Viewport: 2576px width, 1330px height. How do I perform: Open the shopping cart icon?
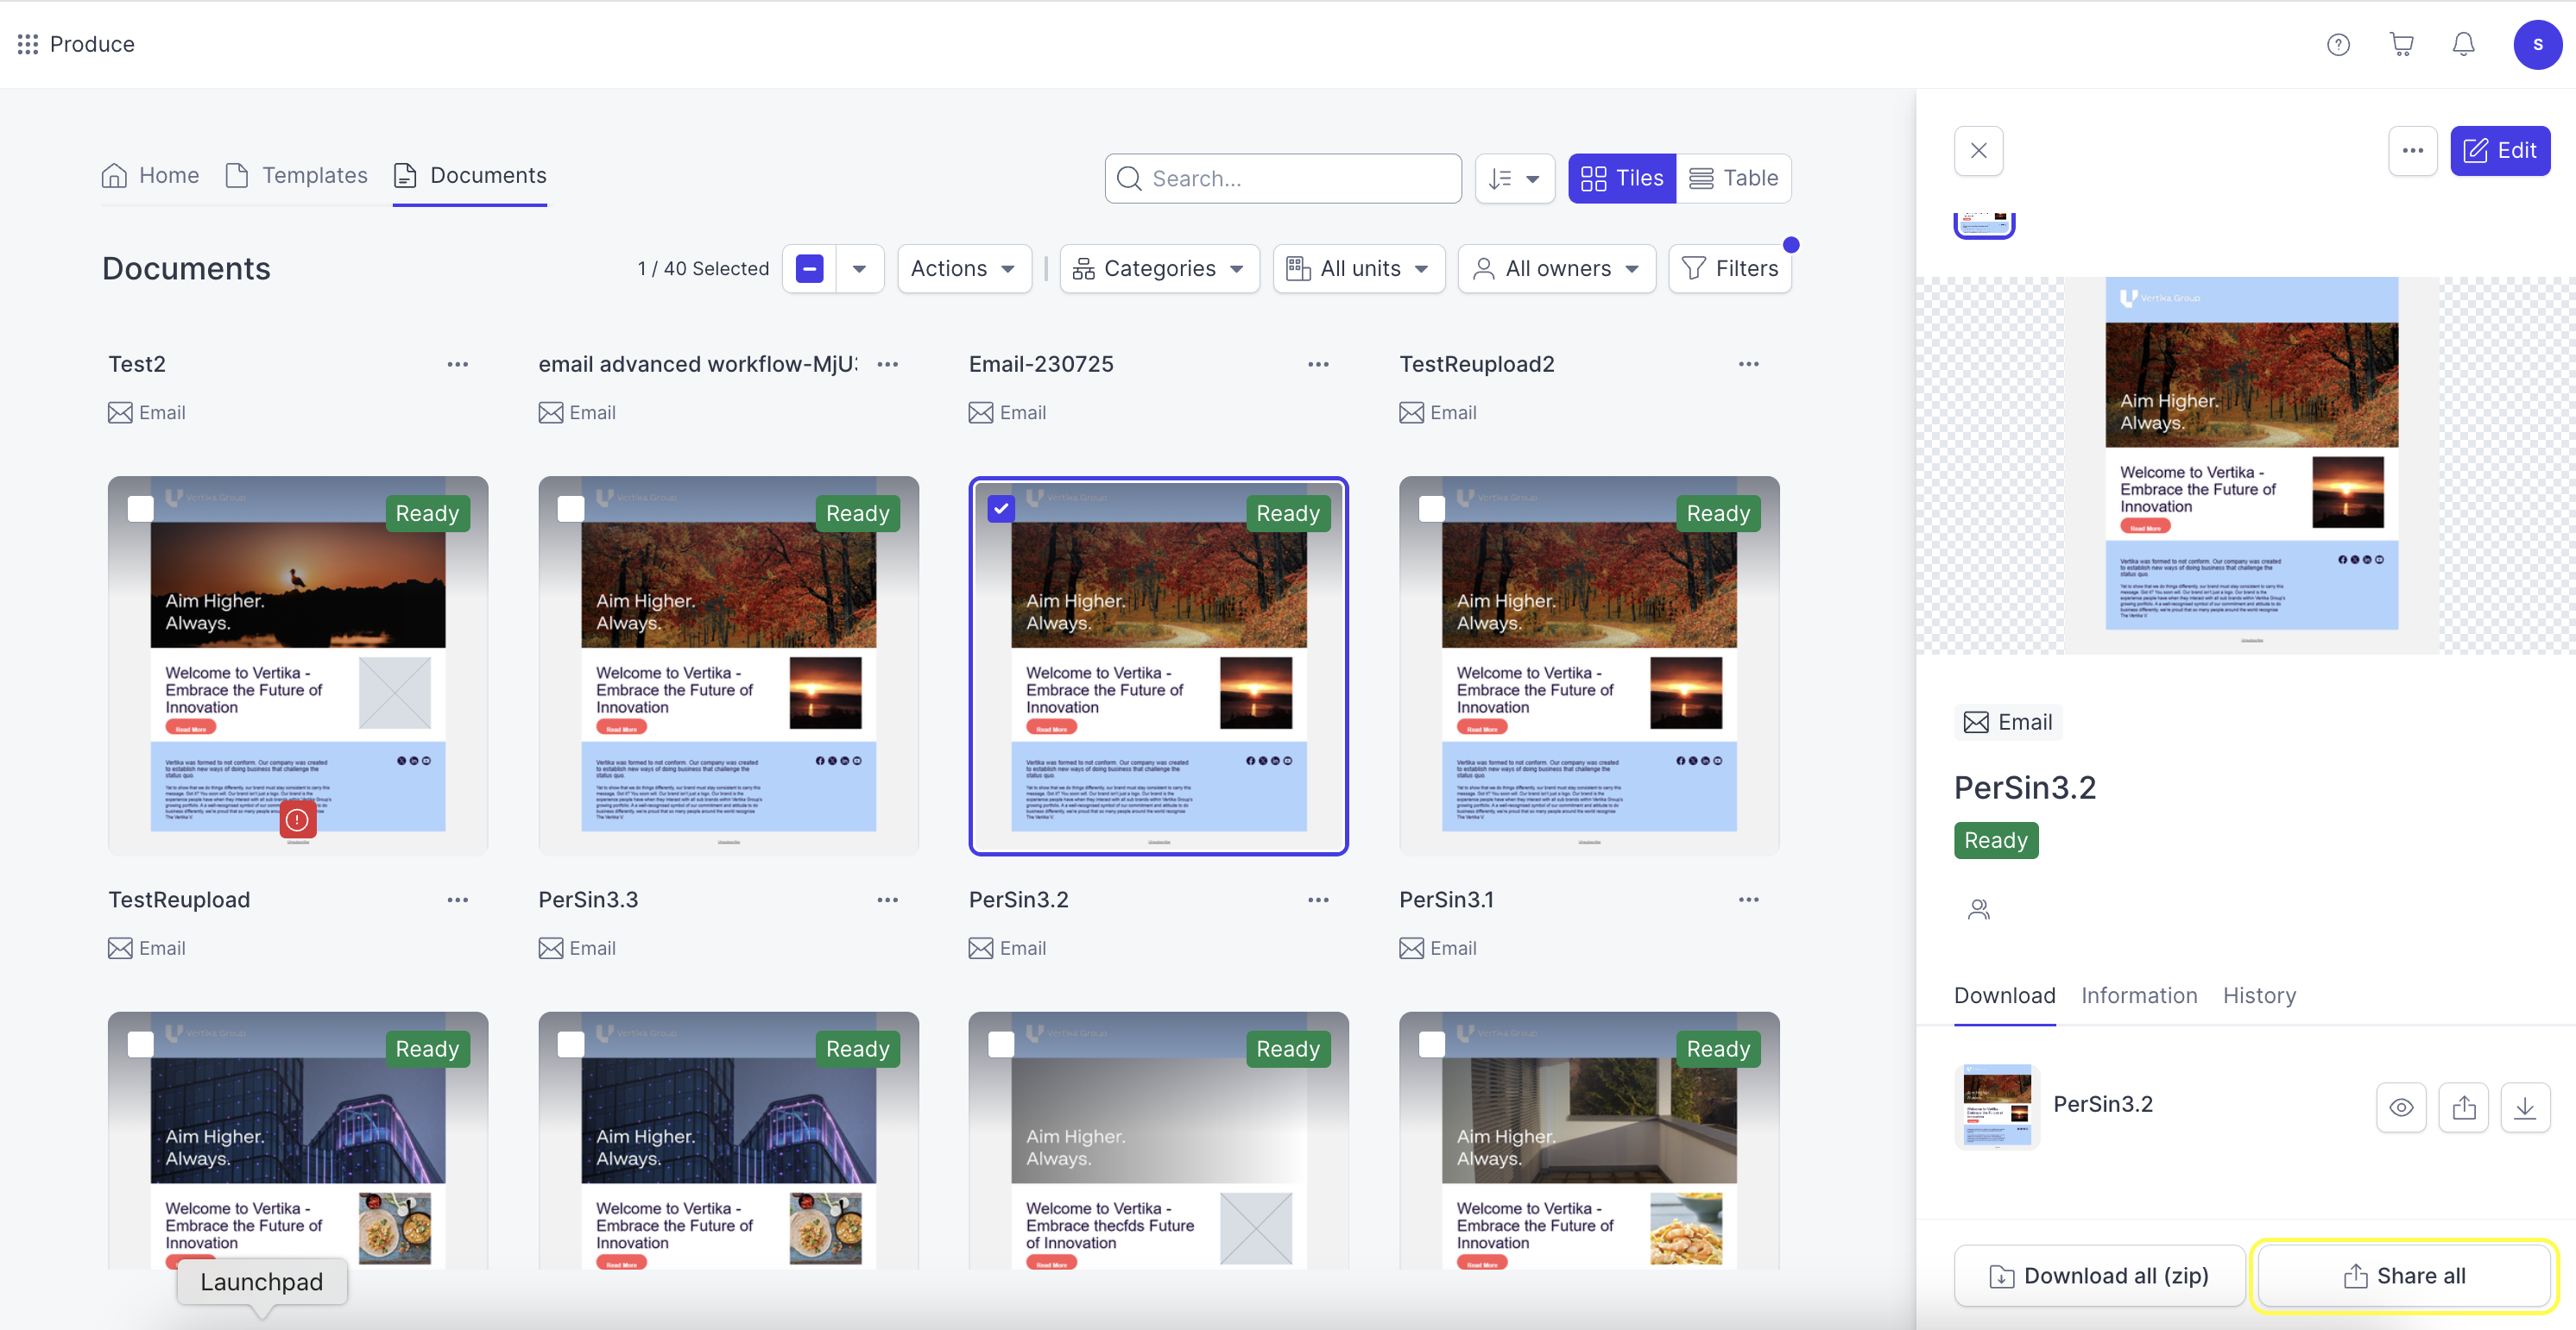(x=2401, y=44)
